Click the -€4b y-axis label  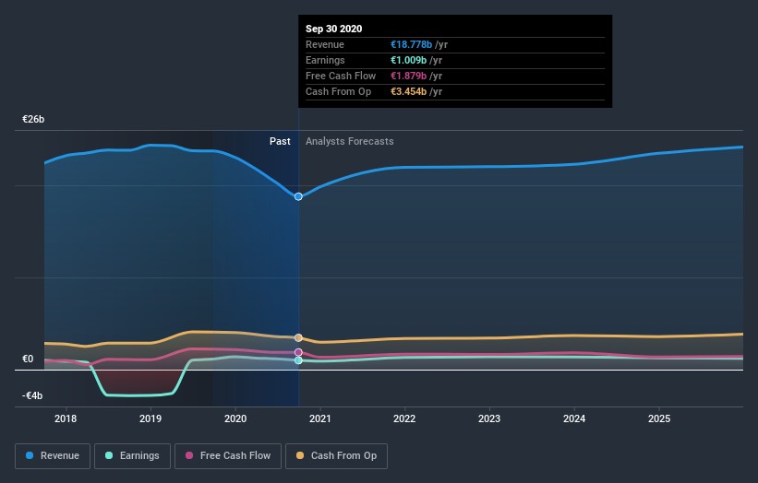[x=32, y=395]
